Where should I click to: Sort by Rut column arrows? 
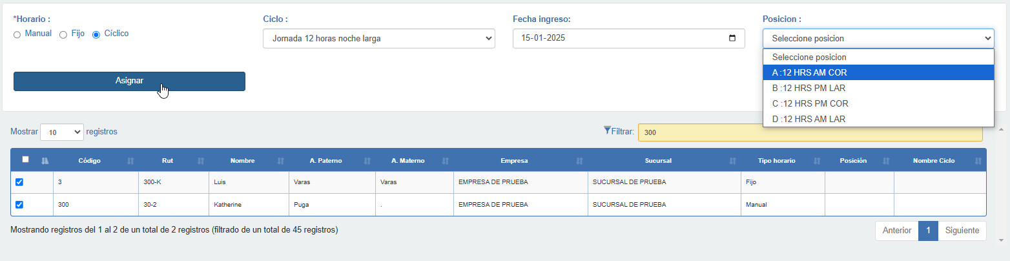coord(201,160)
